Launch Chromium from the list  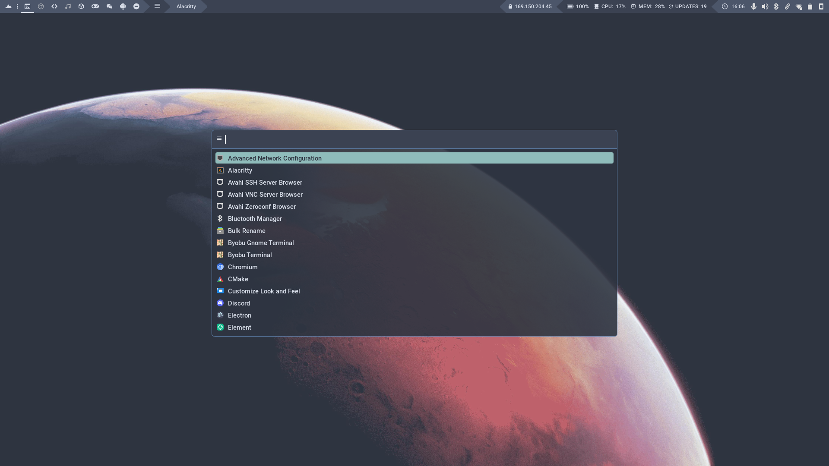pyautogui.click(x=243, y=267)
